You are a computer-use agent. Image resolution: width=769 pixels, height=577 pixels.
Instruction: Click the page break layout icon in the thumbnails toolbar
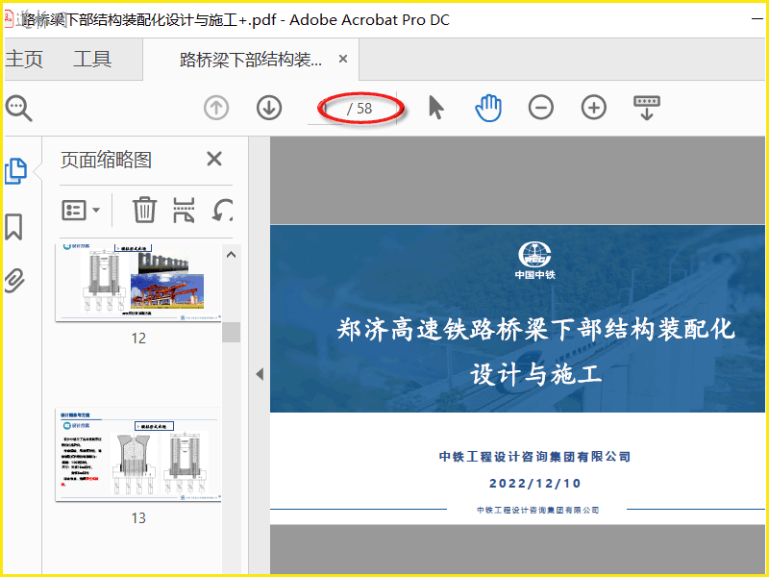tap(184, 210)
